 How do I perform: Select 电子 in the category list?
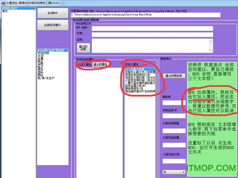53,67
